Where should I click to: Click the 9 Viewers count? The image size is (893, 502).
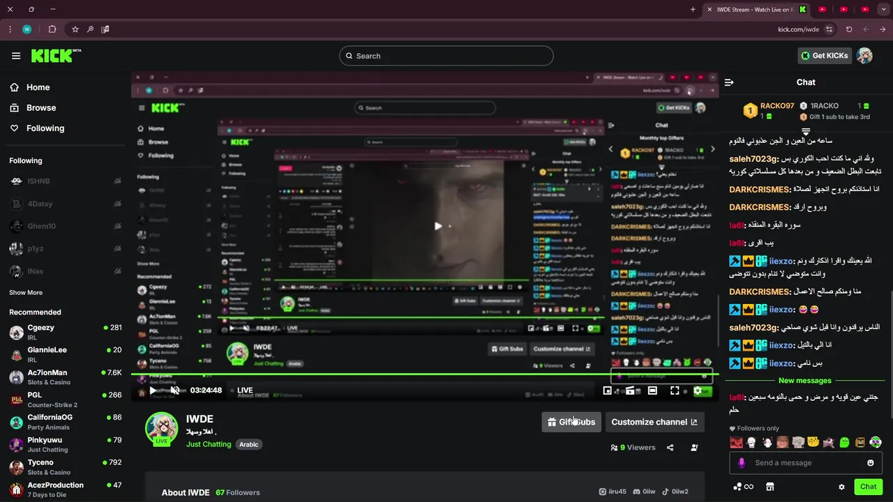[633, 448]
